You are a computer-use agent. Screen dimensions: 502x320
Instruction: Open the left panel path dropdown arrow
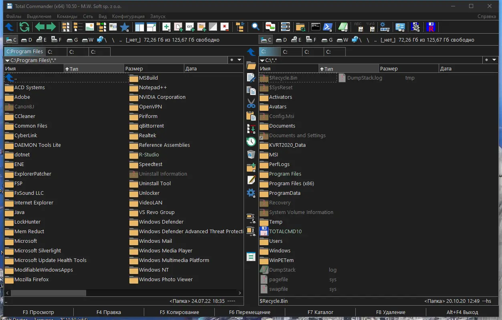(x=7, y=60)
